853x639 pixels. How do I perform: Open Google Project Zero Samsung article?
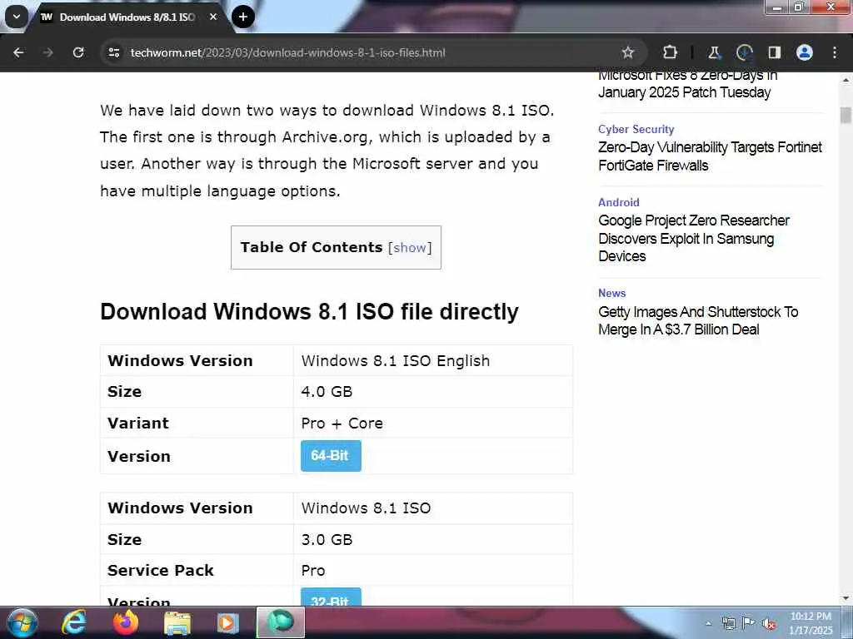point(694,239)
